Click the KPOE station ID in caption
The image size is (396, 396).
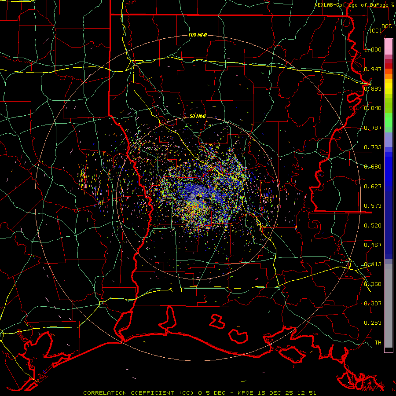[245, 393]
